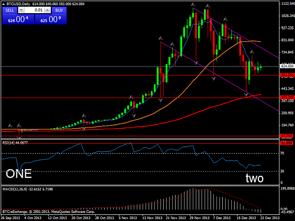Image resolution: width=295 pixels, height=221 pixels.
Task: Click the red 92.090 RSI level label
Action: [287, 143]
